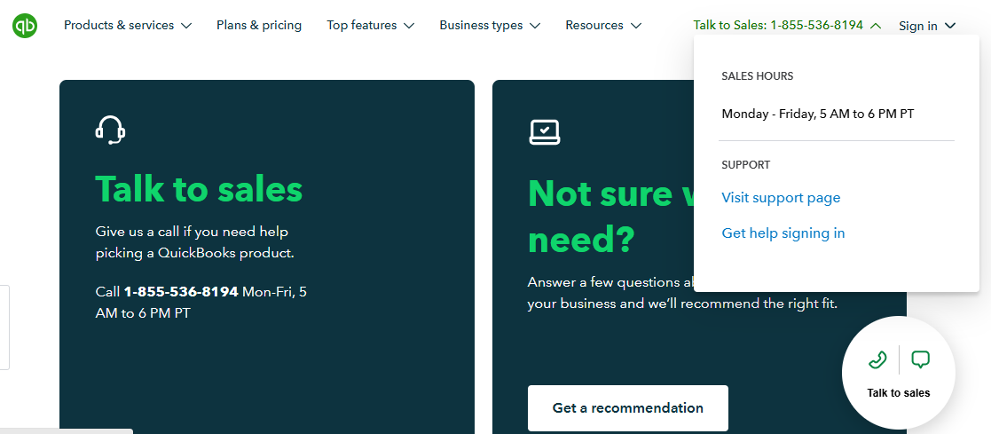Image resolution: width=991 pixels, height=434 pixels.
Task: Expand the Business types chevron arrow
Action: (x=535, y=26)
